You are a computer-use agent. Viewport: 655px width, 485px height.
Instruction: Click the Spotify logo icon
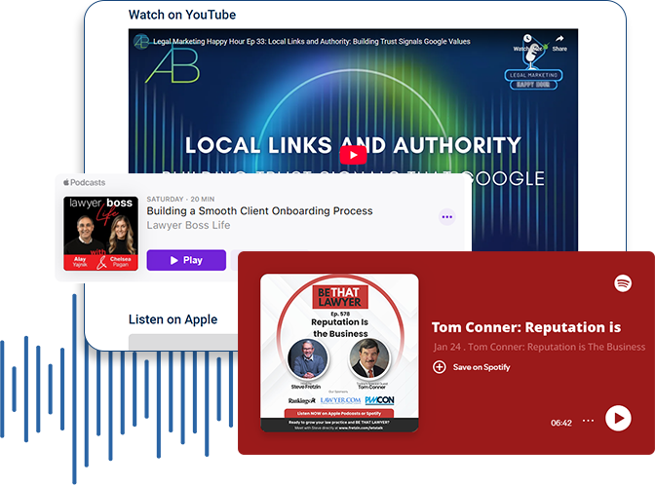[623, 282]
